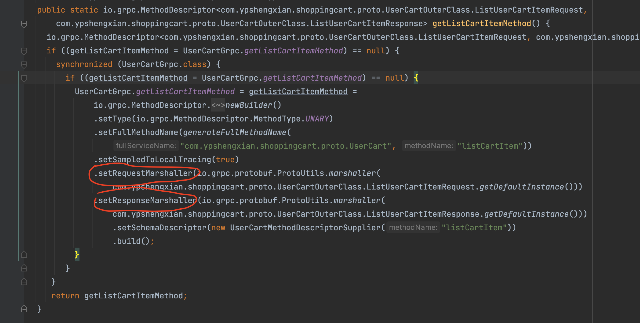Screen dimensions: 640x323
Task: Click fold-end marker beside the synchronized block's closing brace
Action: [24, 268]
